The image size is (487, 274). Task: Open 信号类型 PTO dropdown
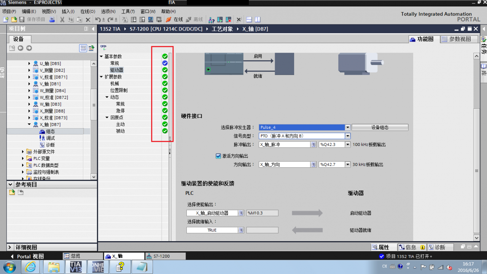click(347, 136)
